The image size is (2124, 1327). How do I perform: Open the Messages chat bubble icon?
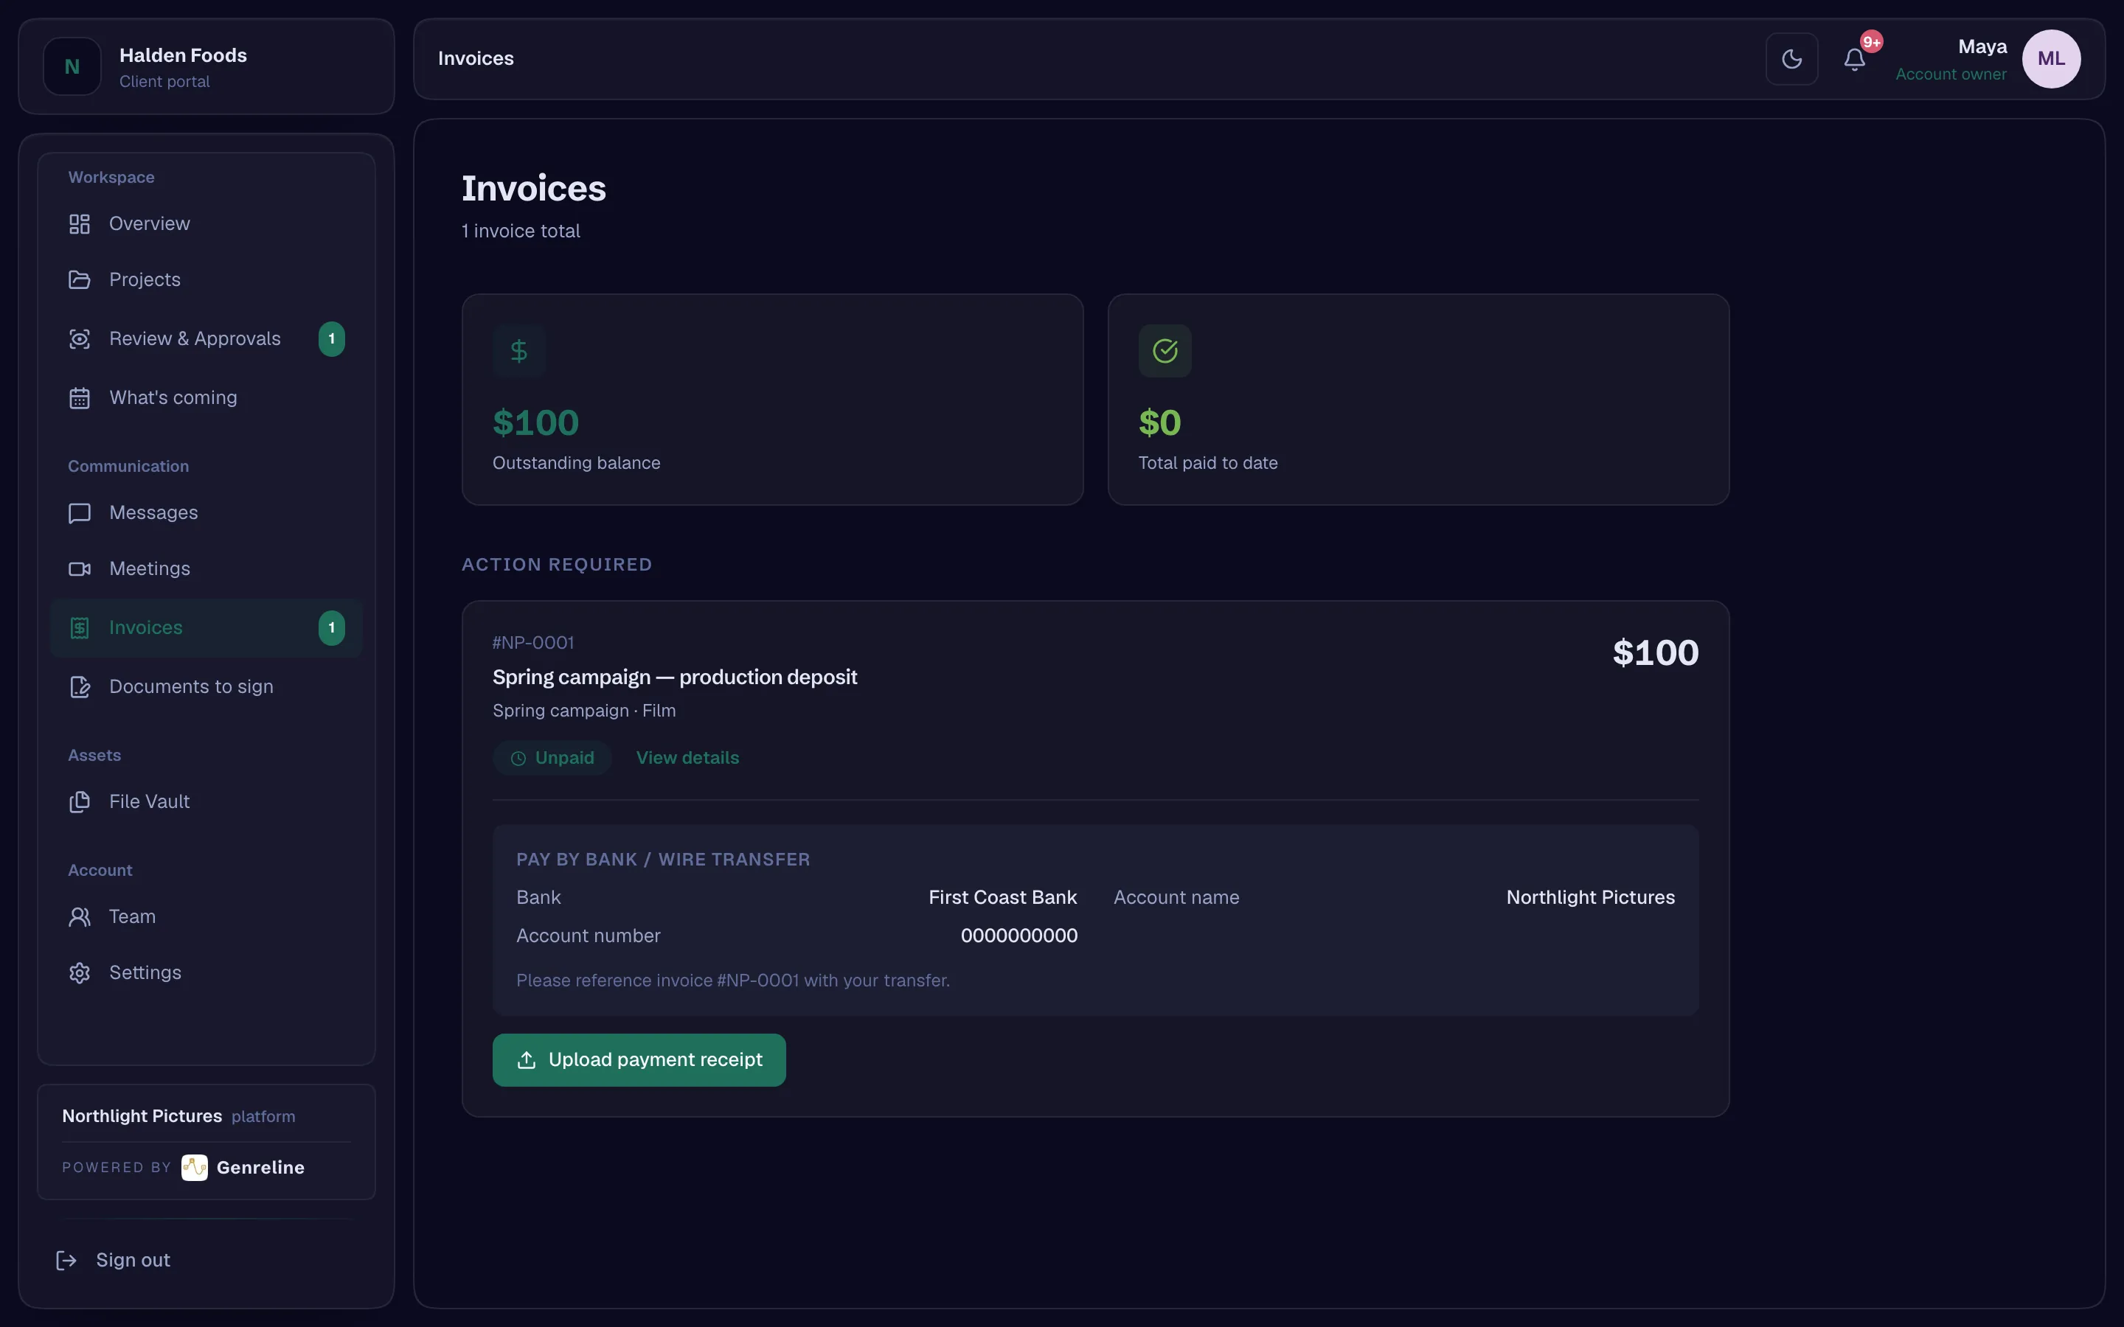[x=79, y=512]
